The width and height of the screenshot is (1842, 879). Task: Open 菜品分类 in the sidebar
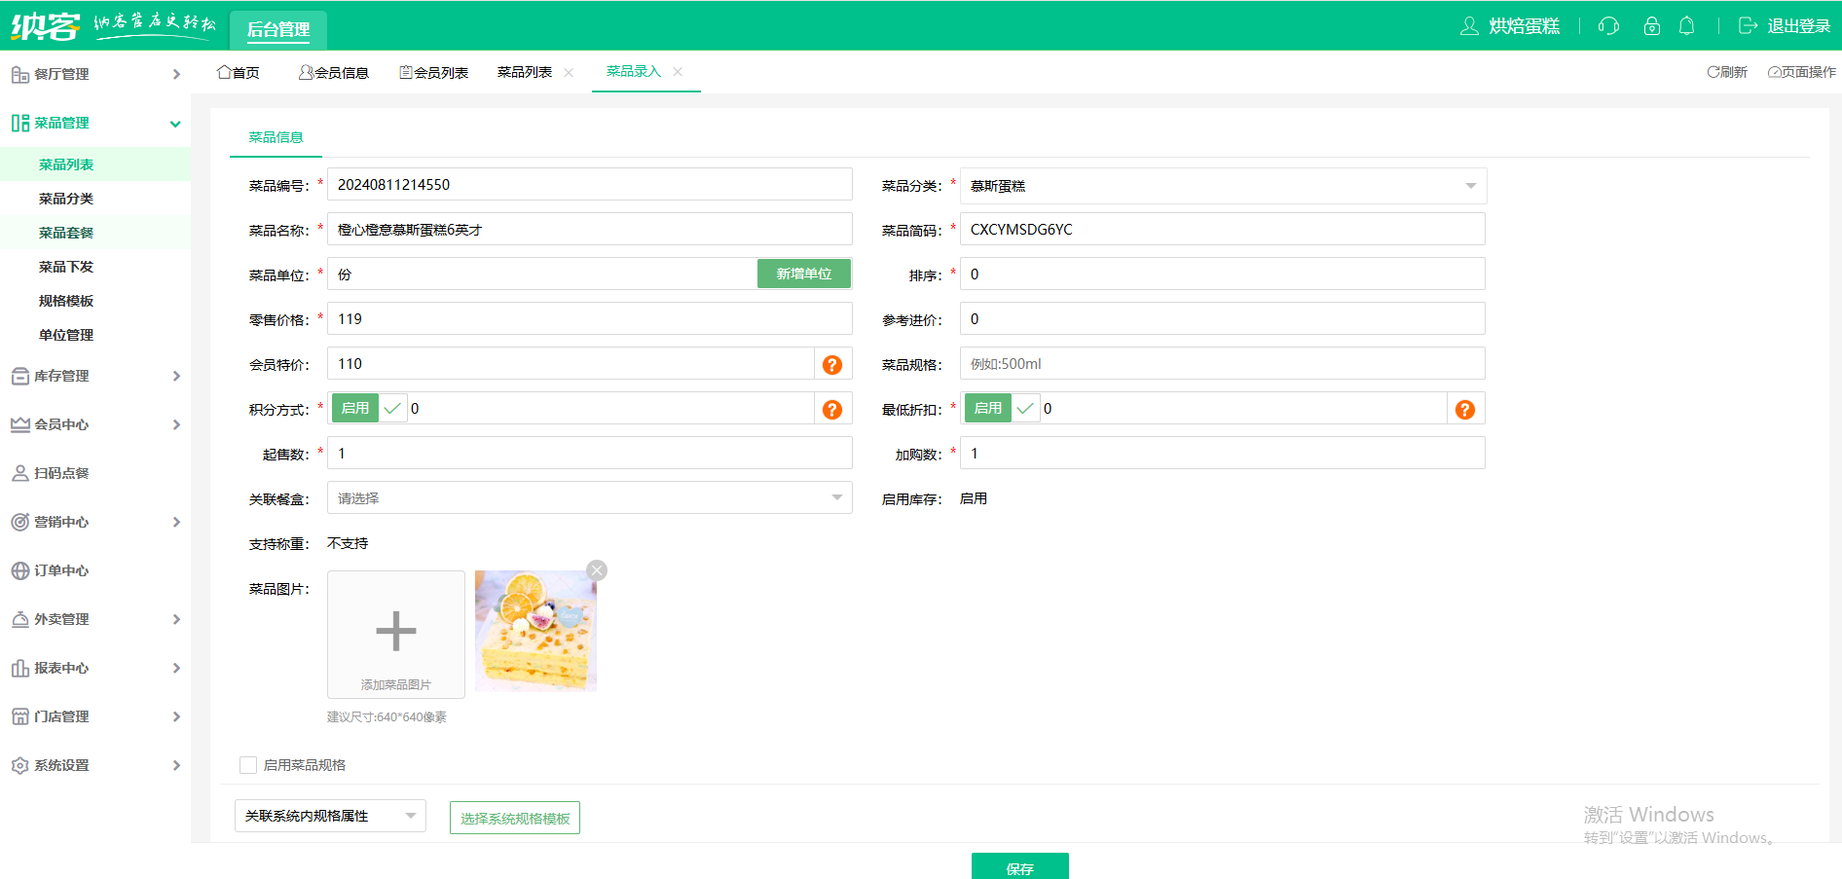[66, 199]
